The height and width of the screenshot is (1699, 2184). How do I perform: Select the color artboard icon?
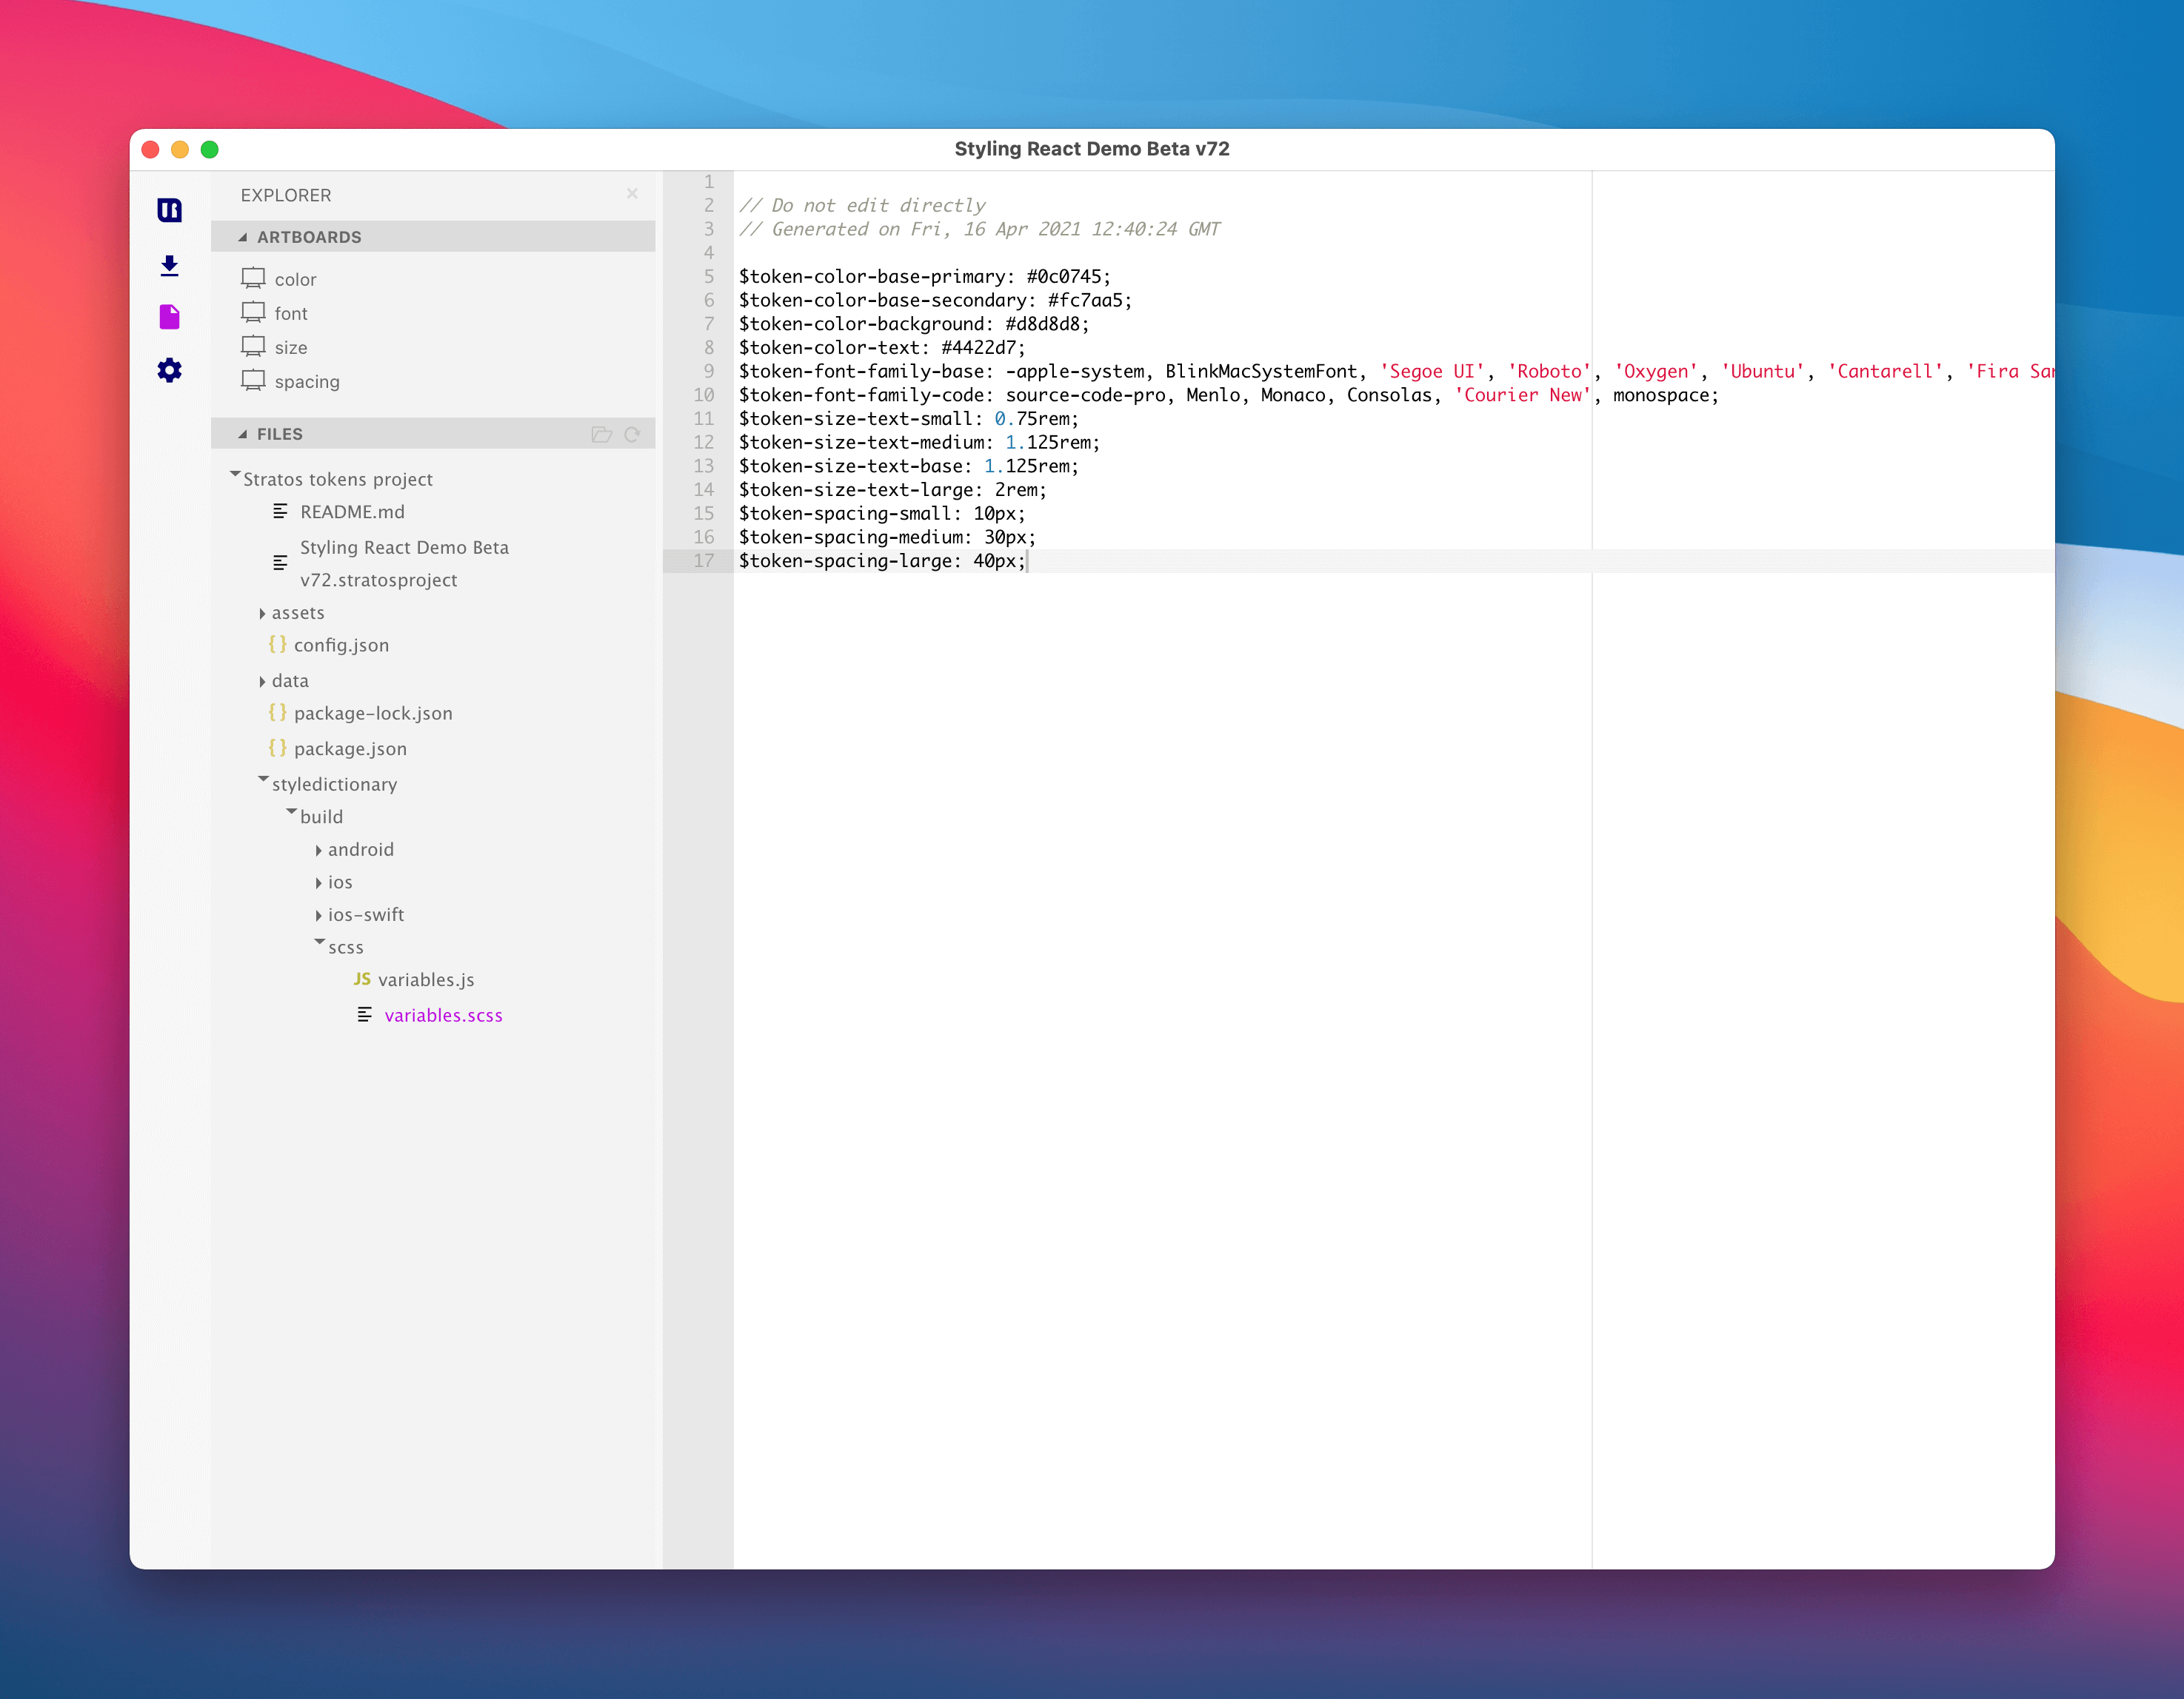[x=253, y=278]
